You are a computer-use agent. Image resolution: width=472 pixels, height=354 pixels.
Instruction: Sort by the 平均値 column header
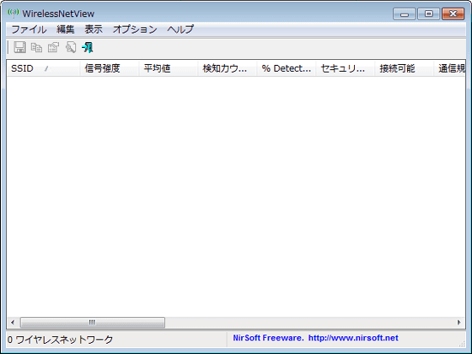click(x=169, y=68)
